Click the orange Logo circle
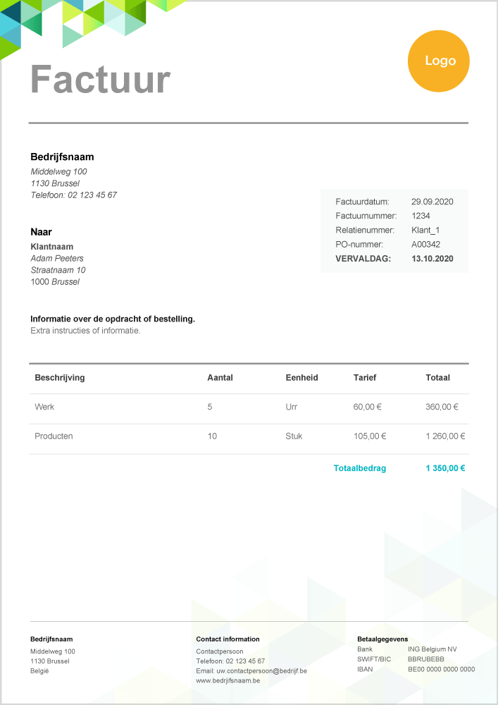This screenshot has width=498, height=705. click(438, 61)
